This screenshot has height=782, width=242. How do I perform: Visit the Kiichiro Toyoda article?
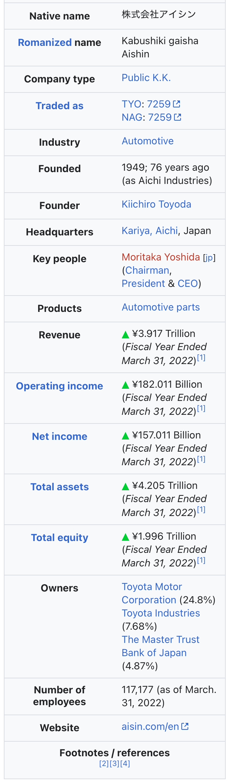[x=156, y=204]
